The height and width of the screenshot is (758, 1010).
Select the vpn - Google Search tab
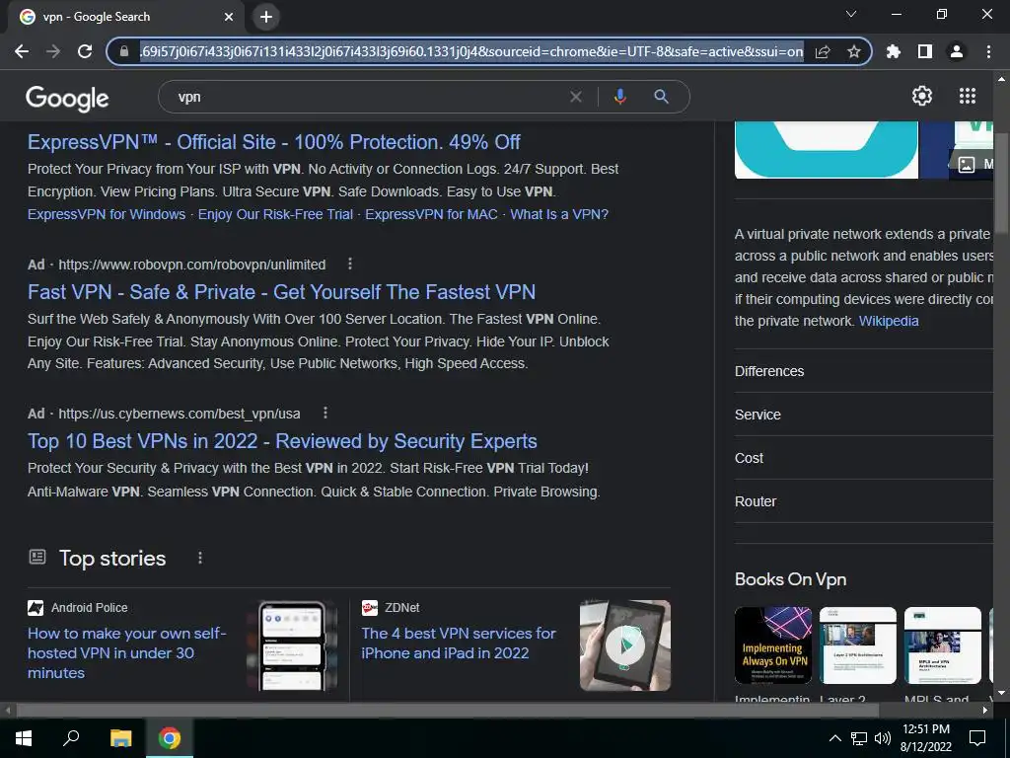point(126,18)
